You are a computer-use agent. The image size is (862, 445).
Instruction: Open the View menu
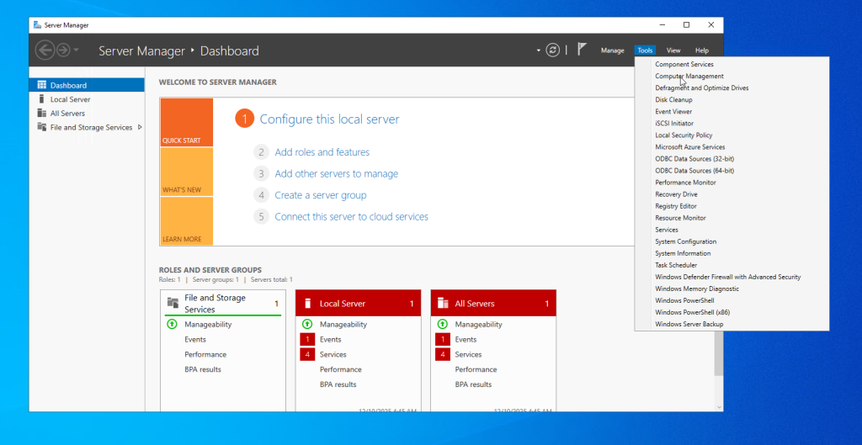673,50
